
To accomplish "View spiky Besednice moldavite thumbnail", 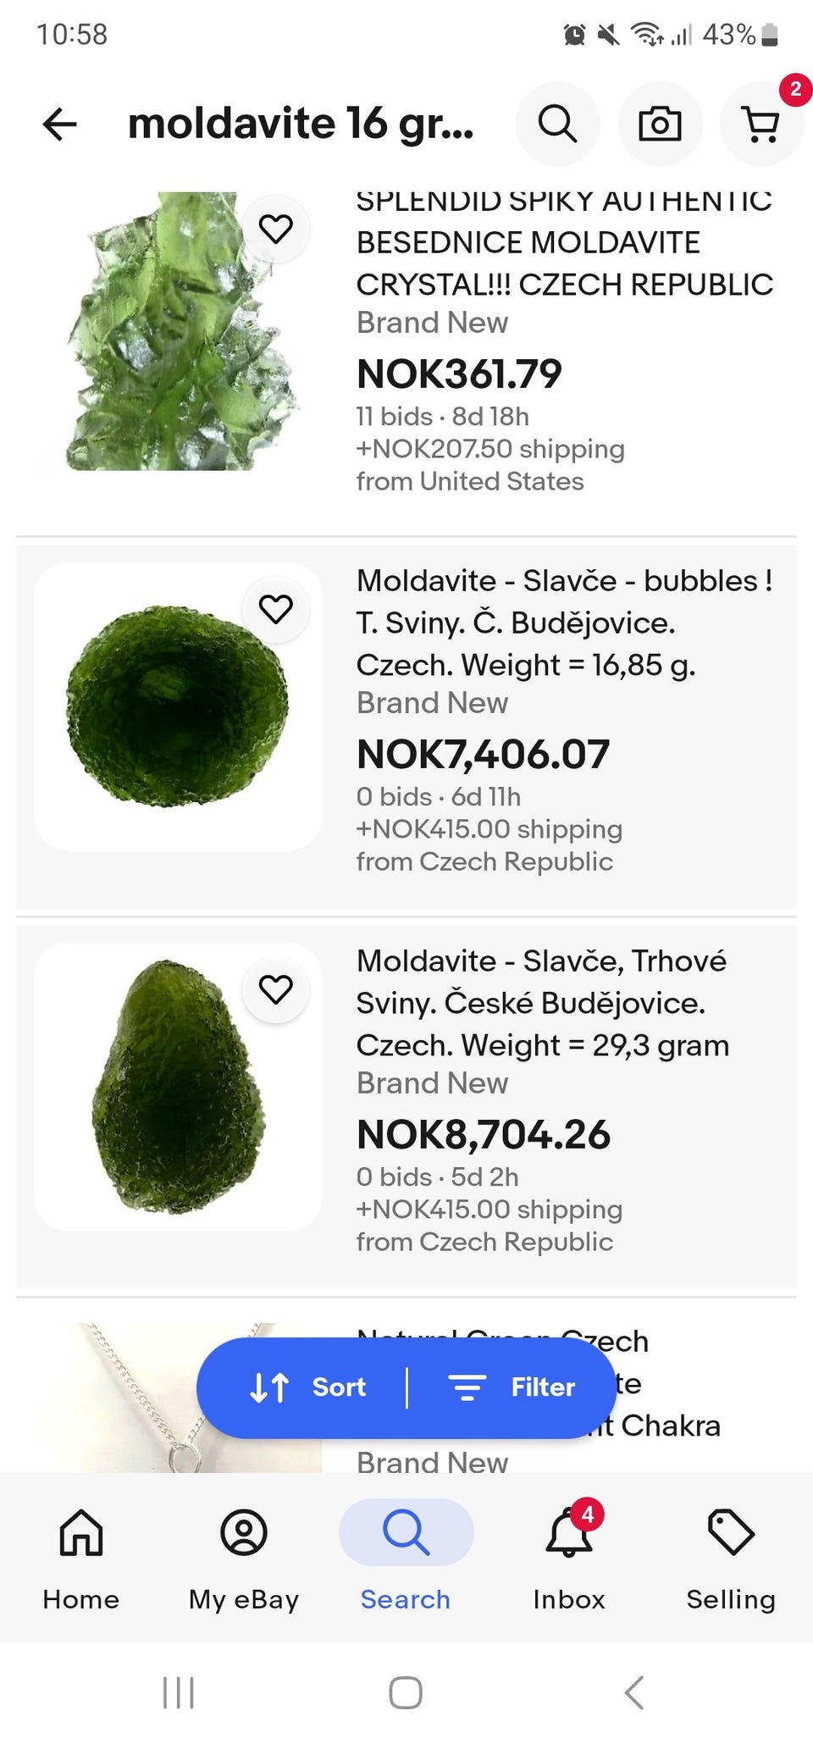I will pyautogui.click(x=178, y=331).
